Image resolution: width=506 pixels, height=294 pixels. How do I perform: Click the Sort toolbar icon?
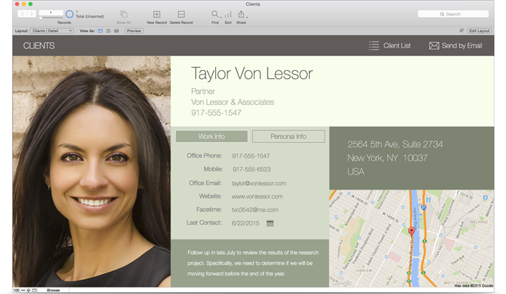[228, 14]
